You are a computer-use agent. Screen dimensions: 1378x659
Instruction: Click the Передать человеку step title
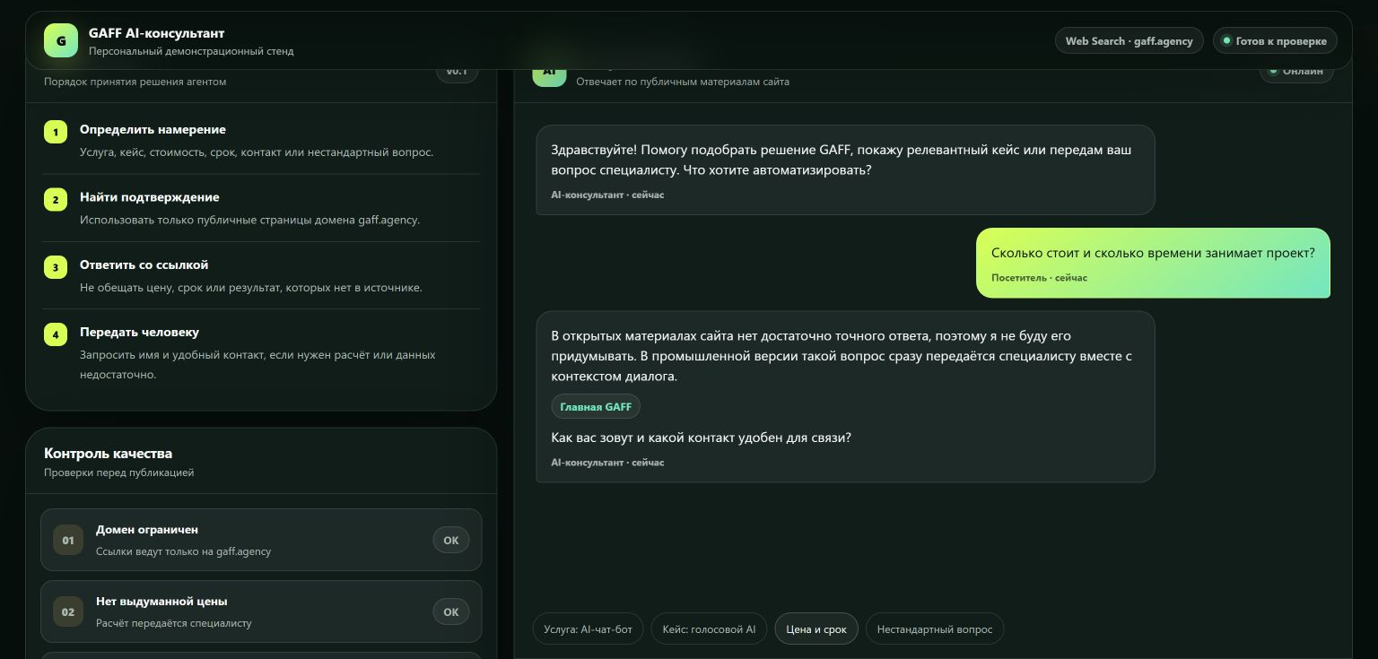pos(139,332)
